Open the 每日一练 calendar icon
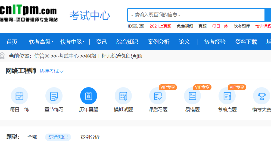The height and width of the screenshot is (145, 271). pos(19,96)
